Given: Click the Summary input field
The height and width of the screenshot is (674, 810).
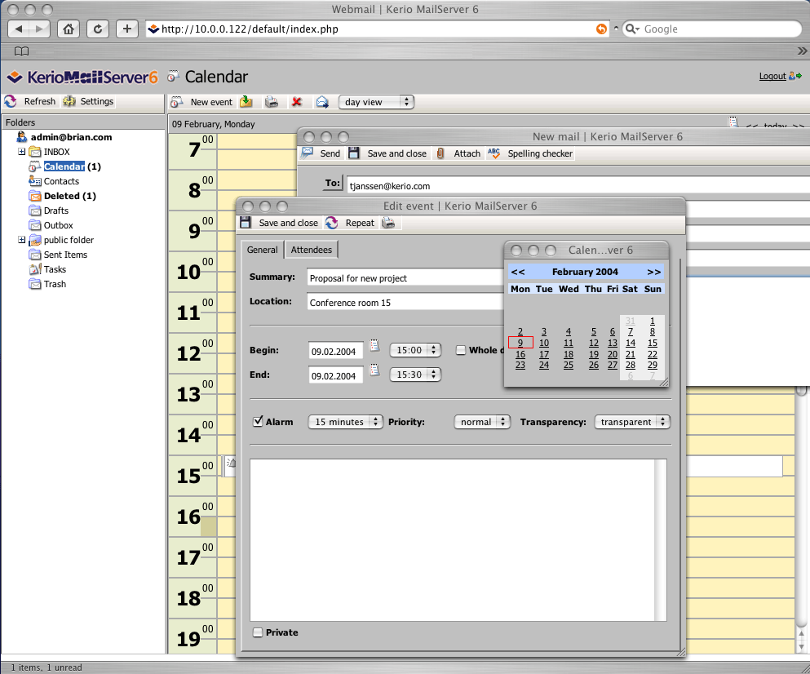Looking at the screenshot, I should click(405, 277).
